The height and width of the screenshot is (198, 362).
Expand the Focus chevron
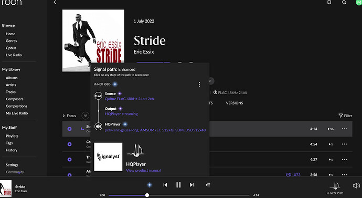(x=63, y=116)
